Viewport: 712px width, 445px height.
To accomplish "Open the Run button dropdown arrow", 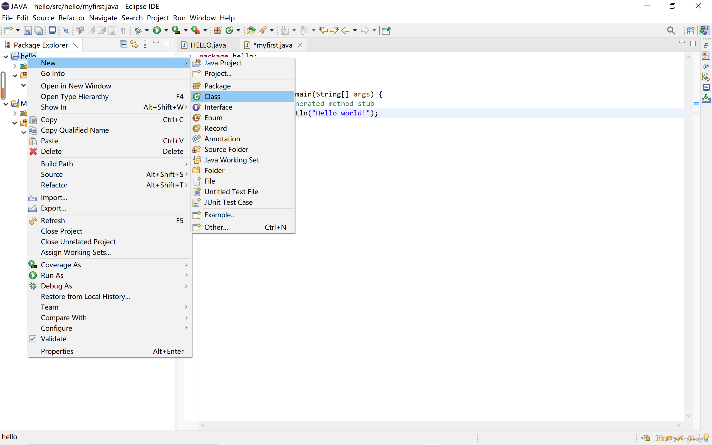I will (x=166, y=30).
